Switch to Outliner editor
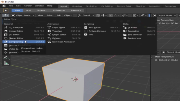 coord(139,27)
